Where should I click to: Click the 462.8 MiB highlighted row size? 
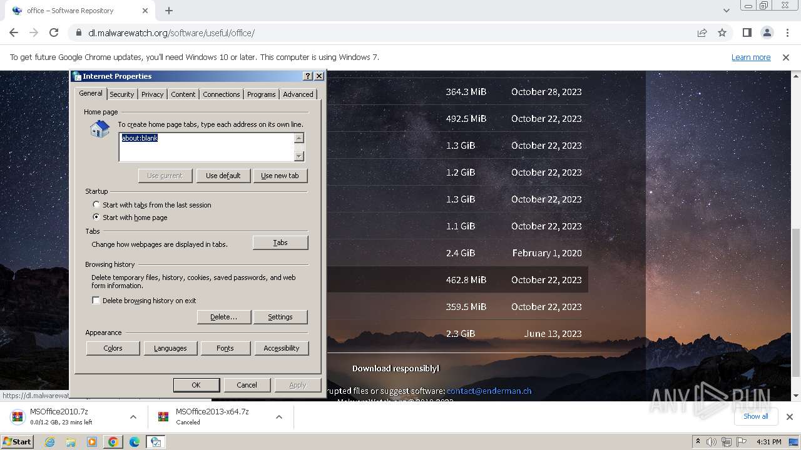[x=466, y=279]
